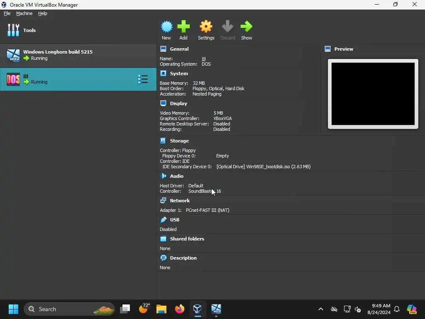Screen dimensions: 425x319
Task: Click the General section icon
Action: coord(163,49)
